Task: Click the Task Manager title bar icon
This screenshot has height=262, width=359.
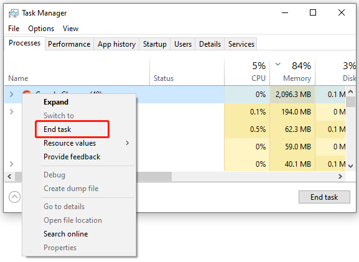Action: click(x=13, y=13)
